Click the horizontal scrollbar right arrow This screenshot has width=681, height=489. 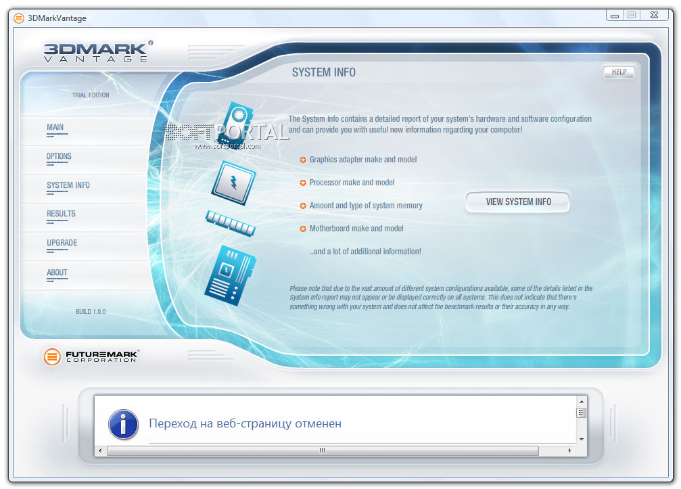point(569,450)
